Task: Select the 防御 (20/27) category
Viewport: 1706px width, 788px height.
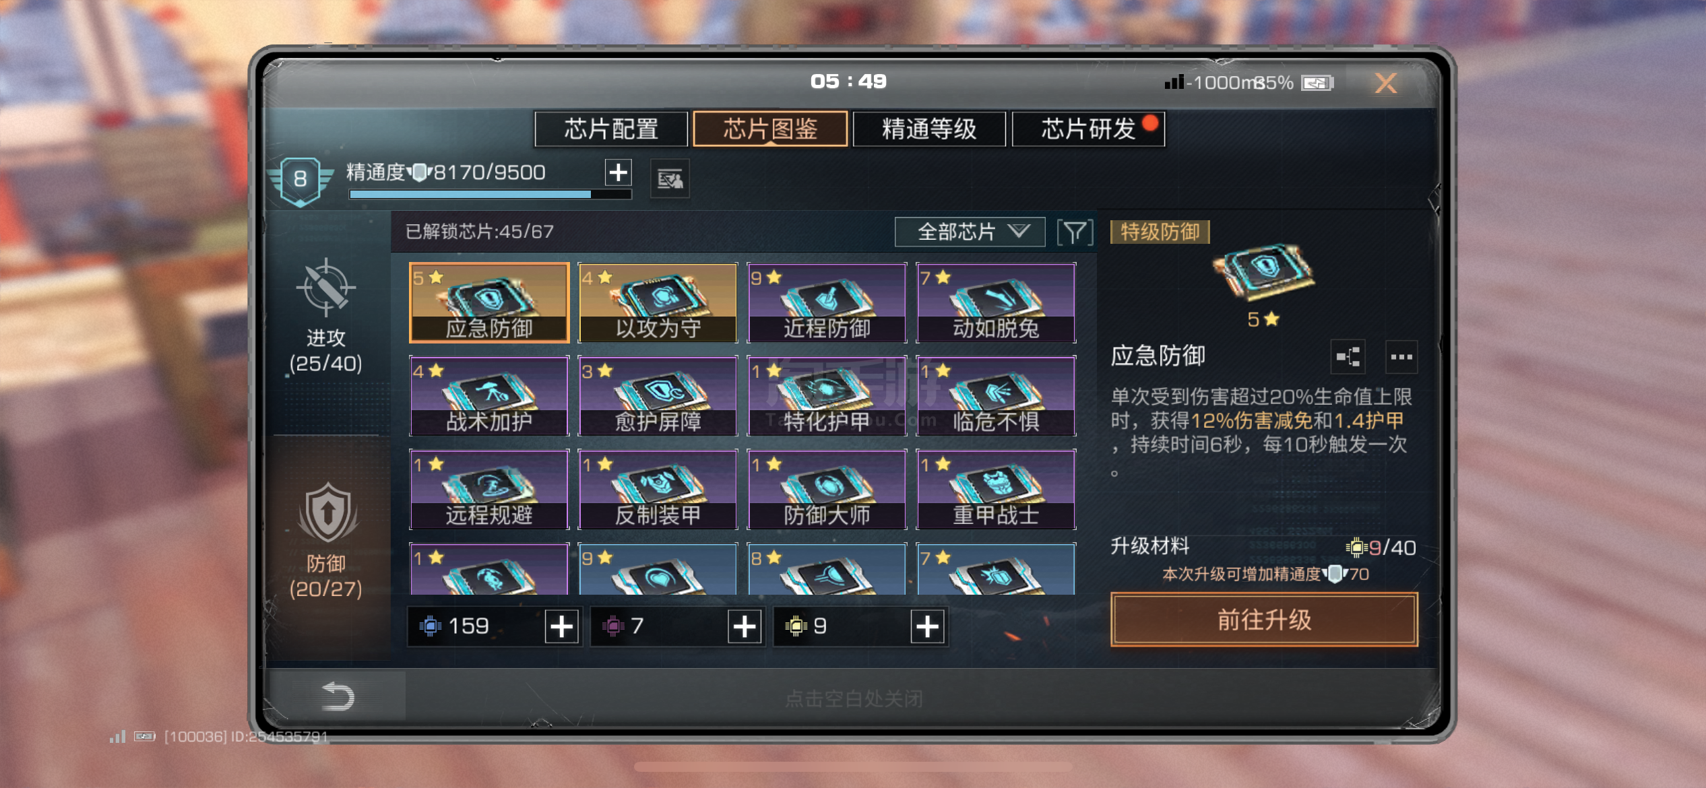Action: (326, 540)
